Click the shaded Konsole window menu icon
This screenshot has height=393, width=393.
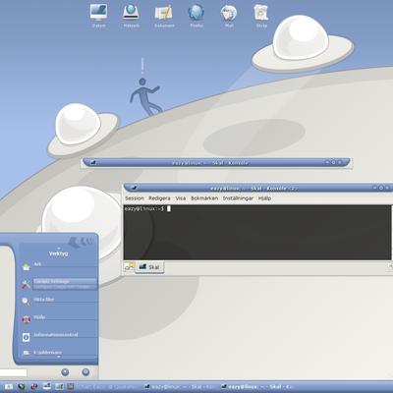[x=92, y=162]
